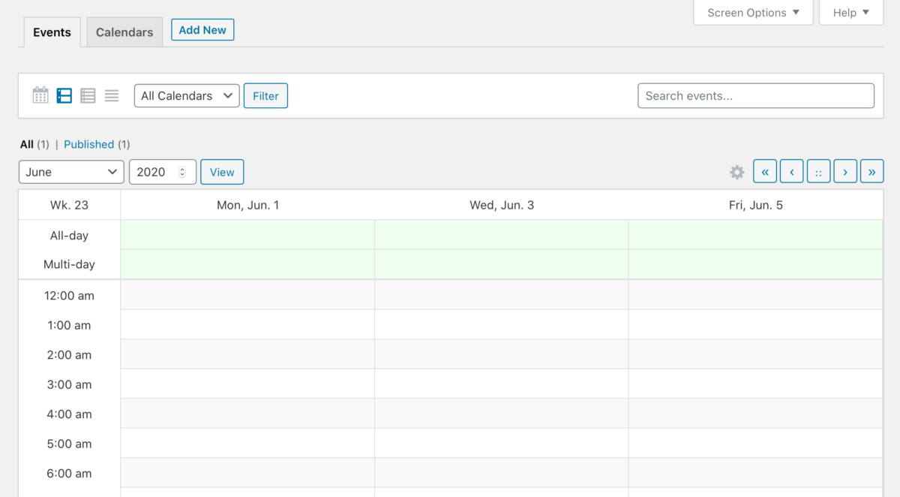Switch to the Calendars tab
This screenshot has width=900, height=497.
tap(124, 32)
